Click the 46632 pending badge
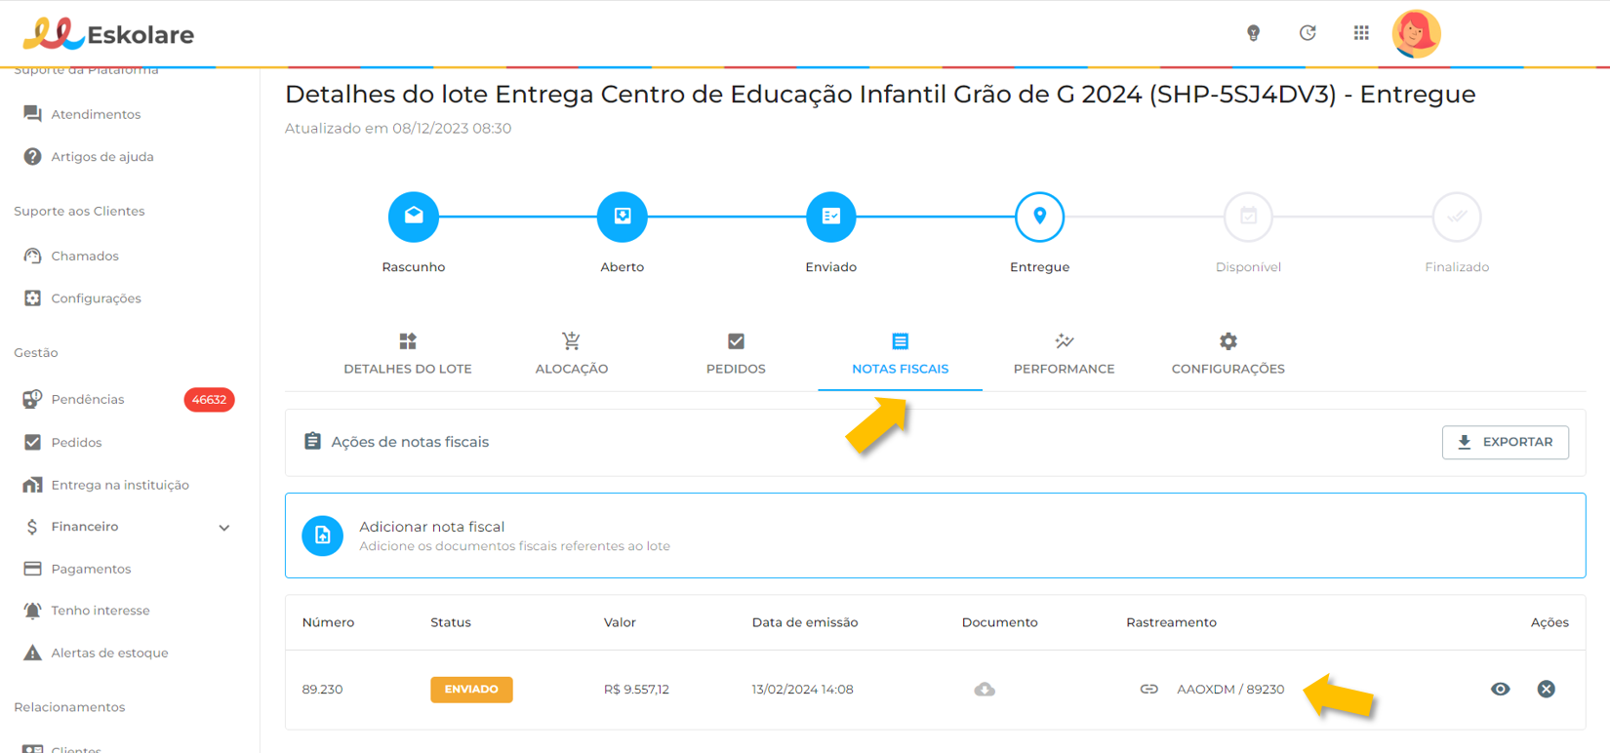Viewport: 1610px width, 753px height. pyautogui.click(x=209, y=400)
